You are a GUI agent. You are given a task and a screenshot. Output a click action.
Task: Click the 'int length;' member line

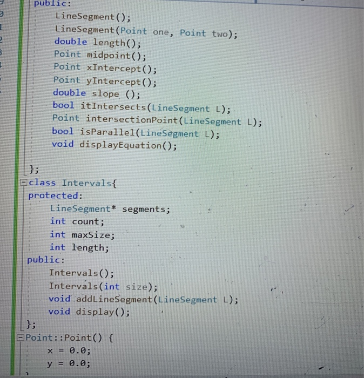(x=79, y=247)
